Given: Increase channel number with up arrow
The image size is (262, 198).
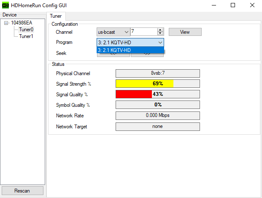Looking at the screenshot, I should [x=160, y=30].
